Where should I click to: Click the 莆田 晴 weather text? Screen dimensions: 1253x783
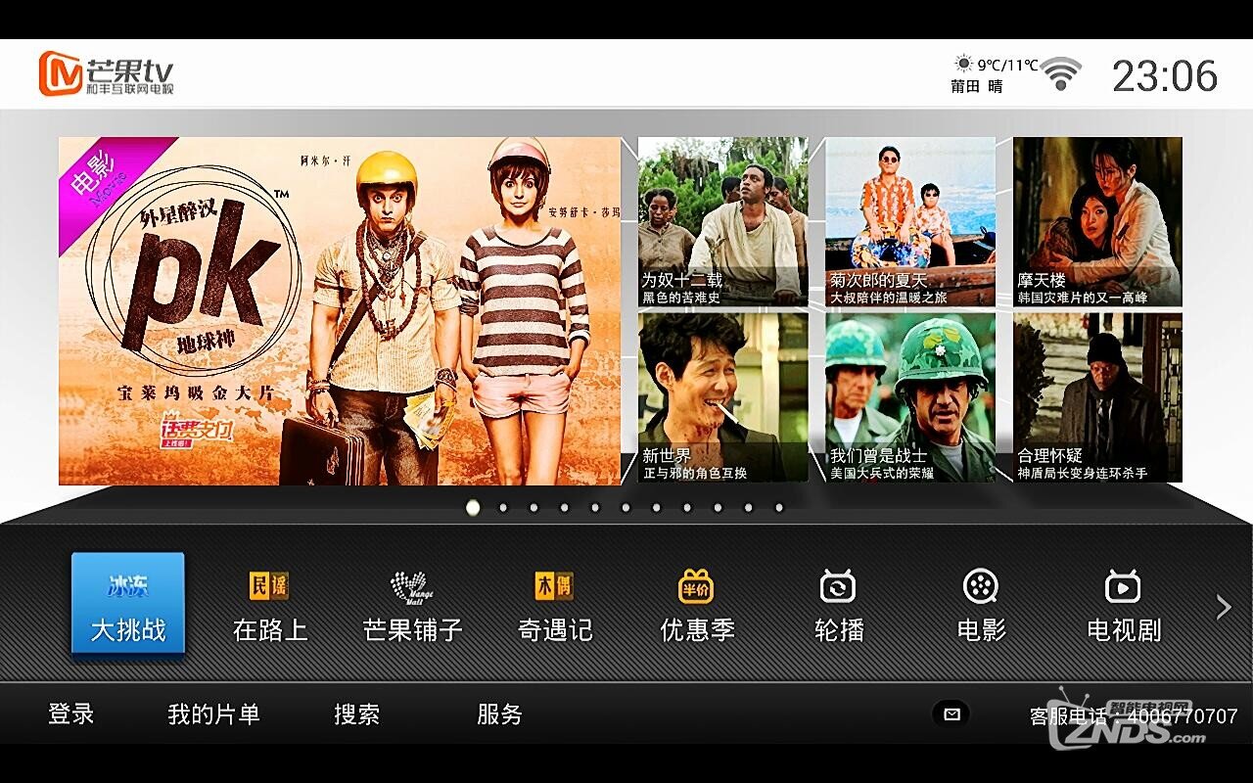click(x=977, y=86)
